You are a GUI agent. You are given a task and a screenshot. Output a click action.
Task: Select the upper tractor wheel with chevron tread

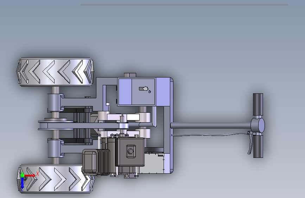point(55,72)
